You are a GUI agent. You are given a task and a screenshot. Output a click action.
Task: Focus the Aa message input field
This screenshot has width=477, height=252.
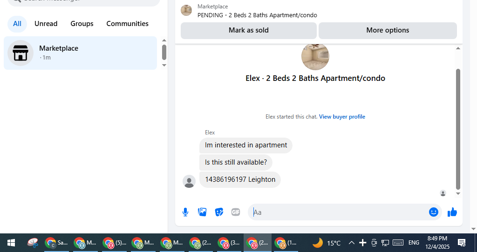pyautogui.click(x=338, y=212)
